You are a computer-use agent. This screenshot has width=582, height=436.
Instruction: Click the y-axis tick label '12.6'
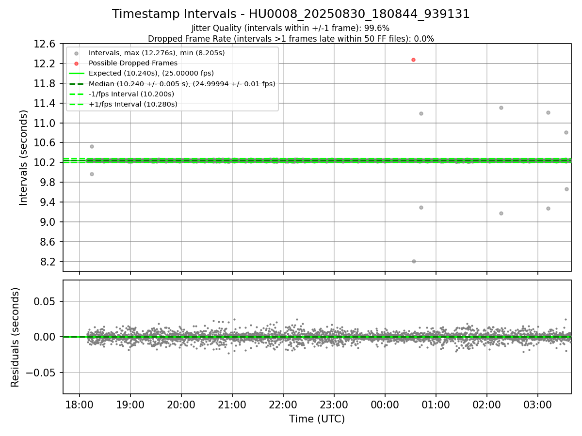(46, 44)
